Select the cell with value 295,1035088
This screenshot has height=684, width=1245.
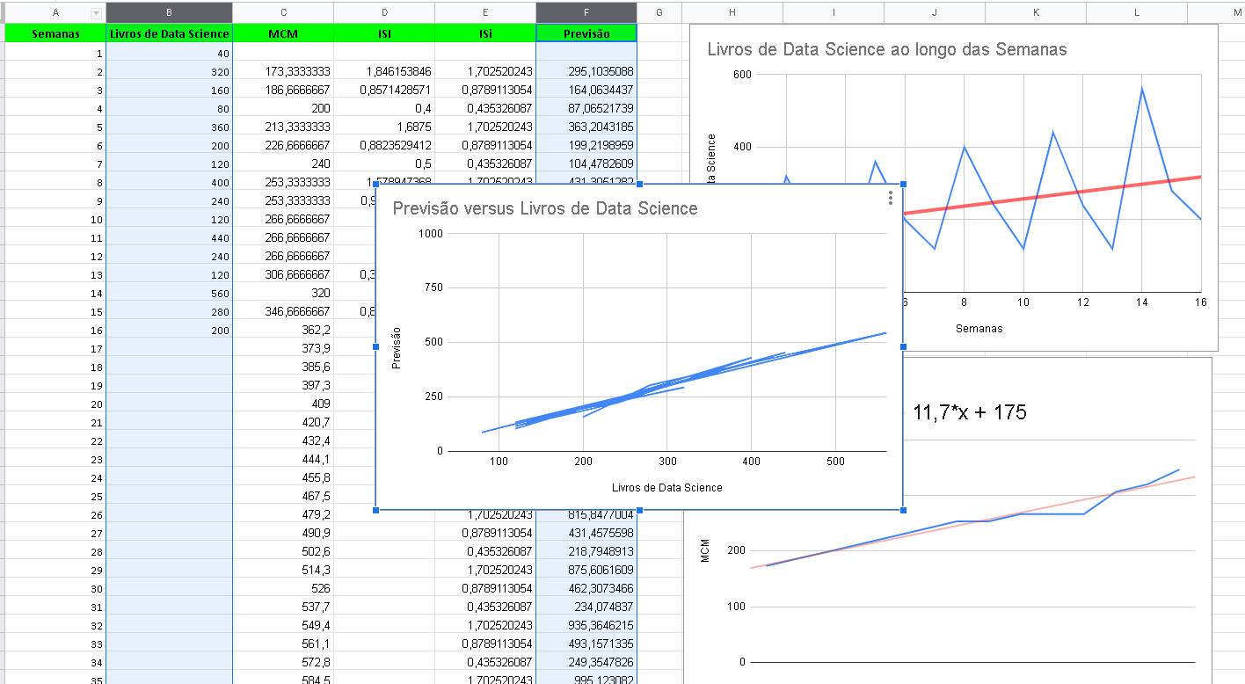coord(586,71)
